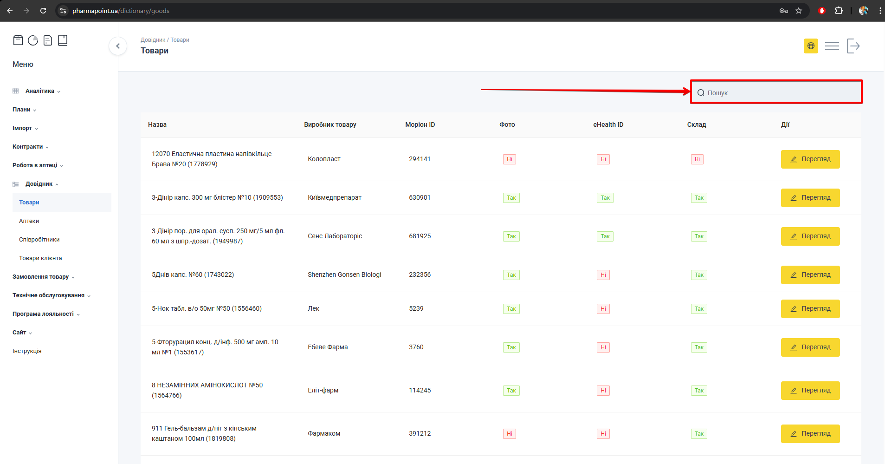
Task: Open the pie chart icon in sidebar
Action: 33,40
